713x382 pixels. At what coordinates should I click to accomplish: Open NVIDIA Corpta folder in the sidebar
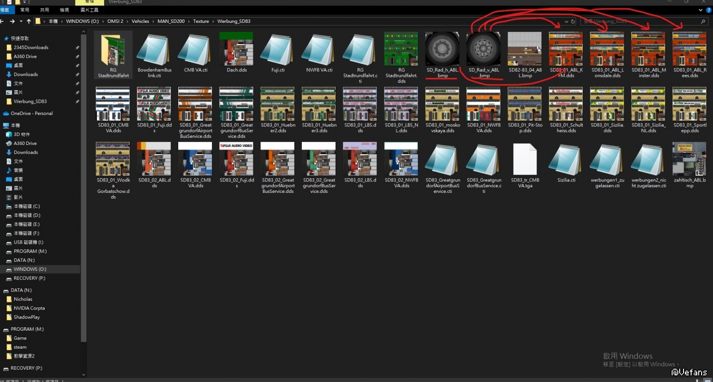tap(29, 308)
